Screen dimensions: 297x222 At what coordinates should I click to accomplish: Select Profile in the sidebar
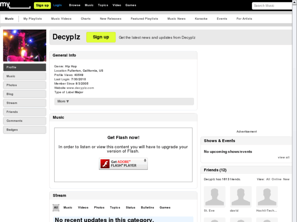pos(25,67)
